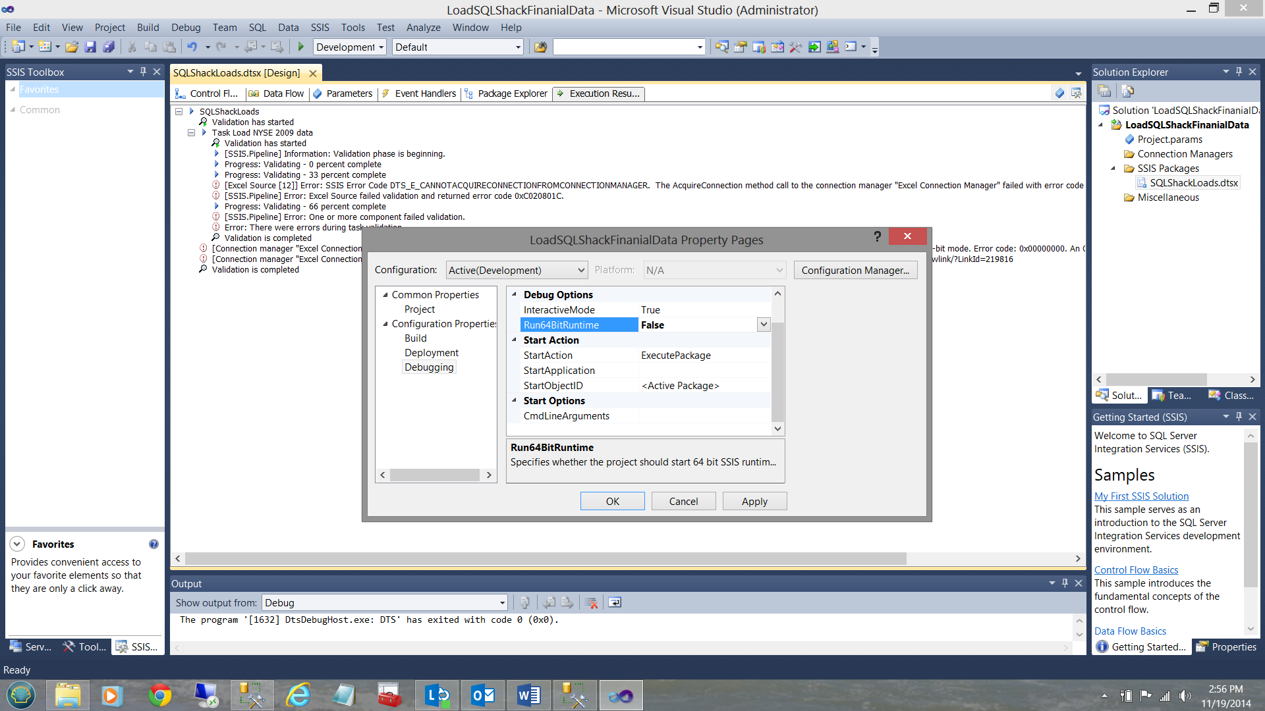Click the Apply button
This screenshot has width=1265, height=711.
click(x=754, y=501)
